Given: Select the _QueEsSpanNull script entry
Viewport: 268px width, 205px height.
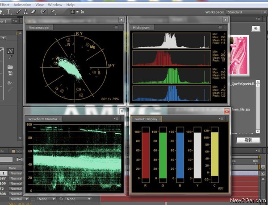Looking at the screenshot, I should 243,84.
